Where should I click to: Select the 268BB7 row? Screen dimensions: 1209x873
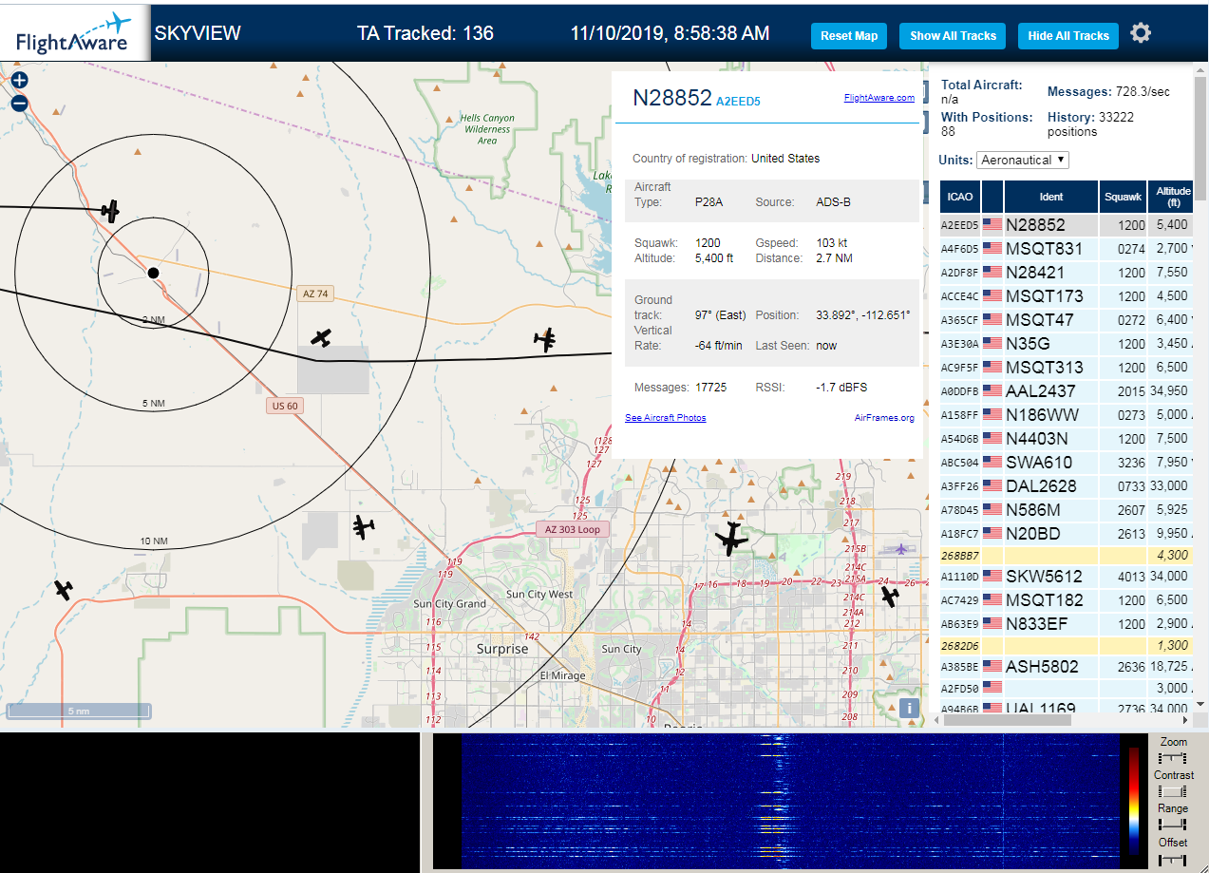(1066, 555)
